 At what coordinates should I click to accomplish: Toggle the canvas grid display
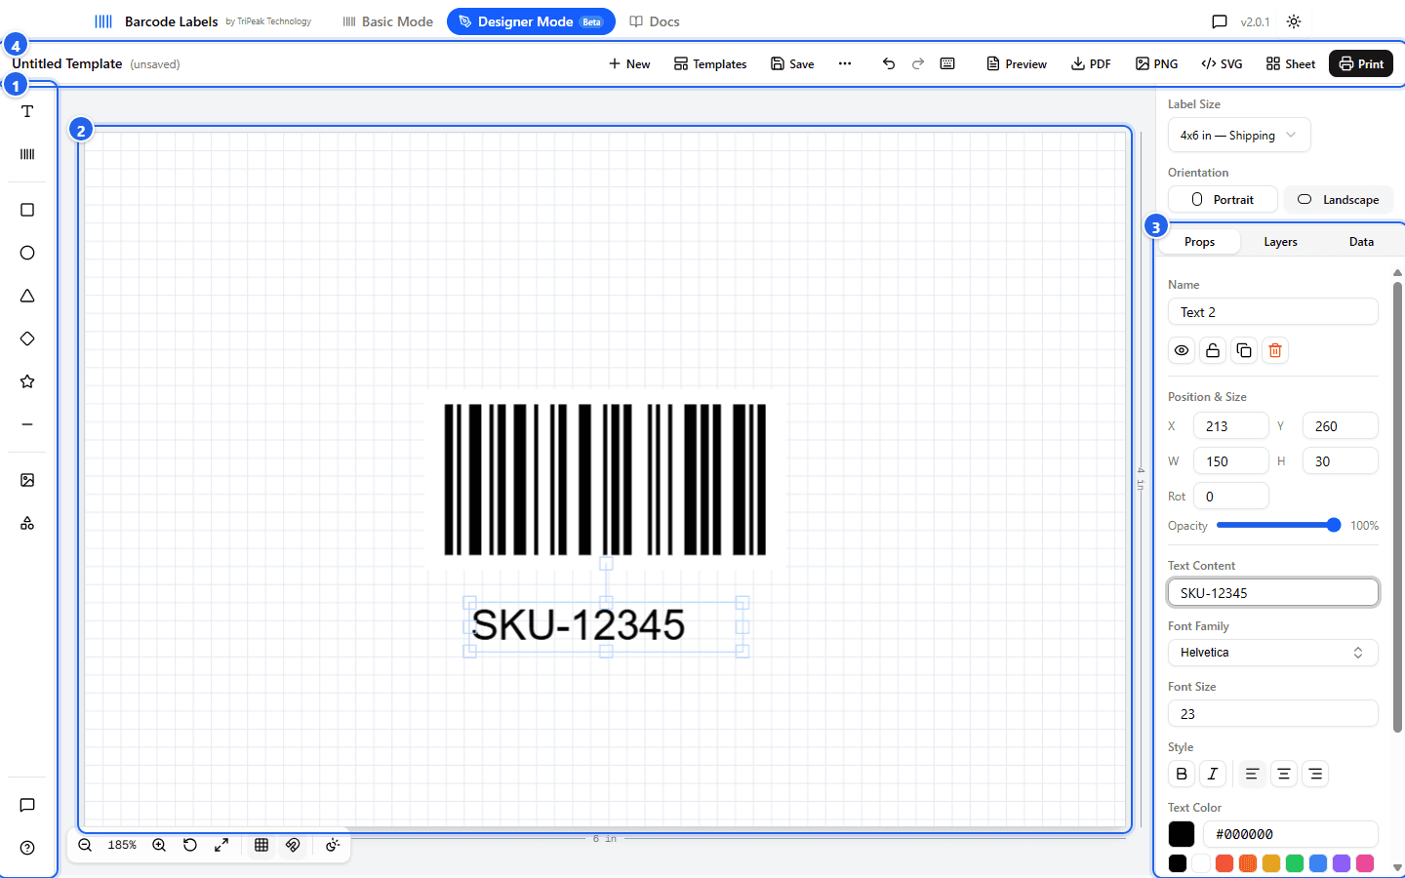tap(261, 845)
